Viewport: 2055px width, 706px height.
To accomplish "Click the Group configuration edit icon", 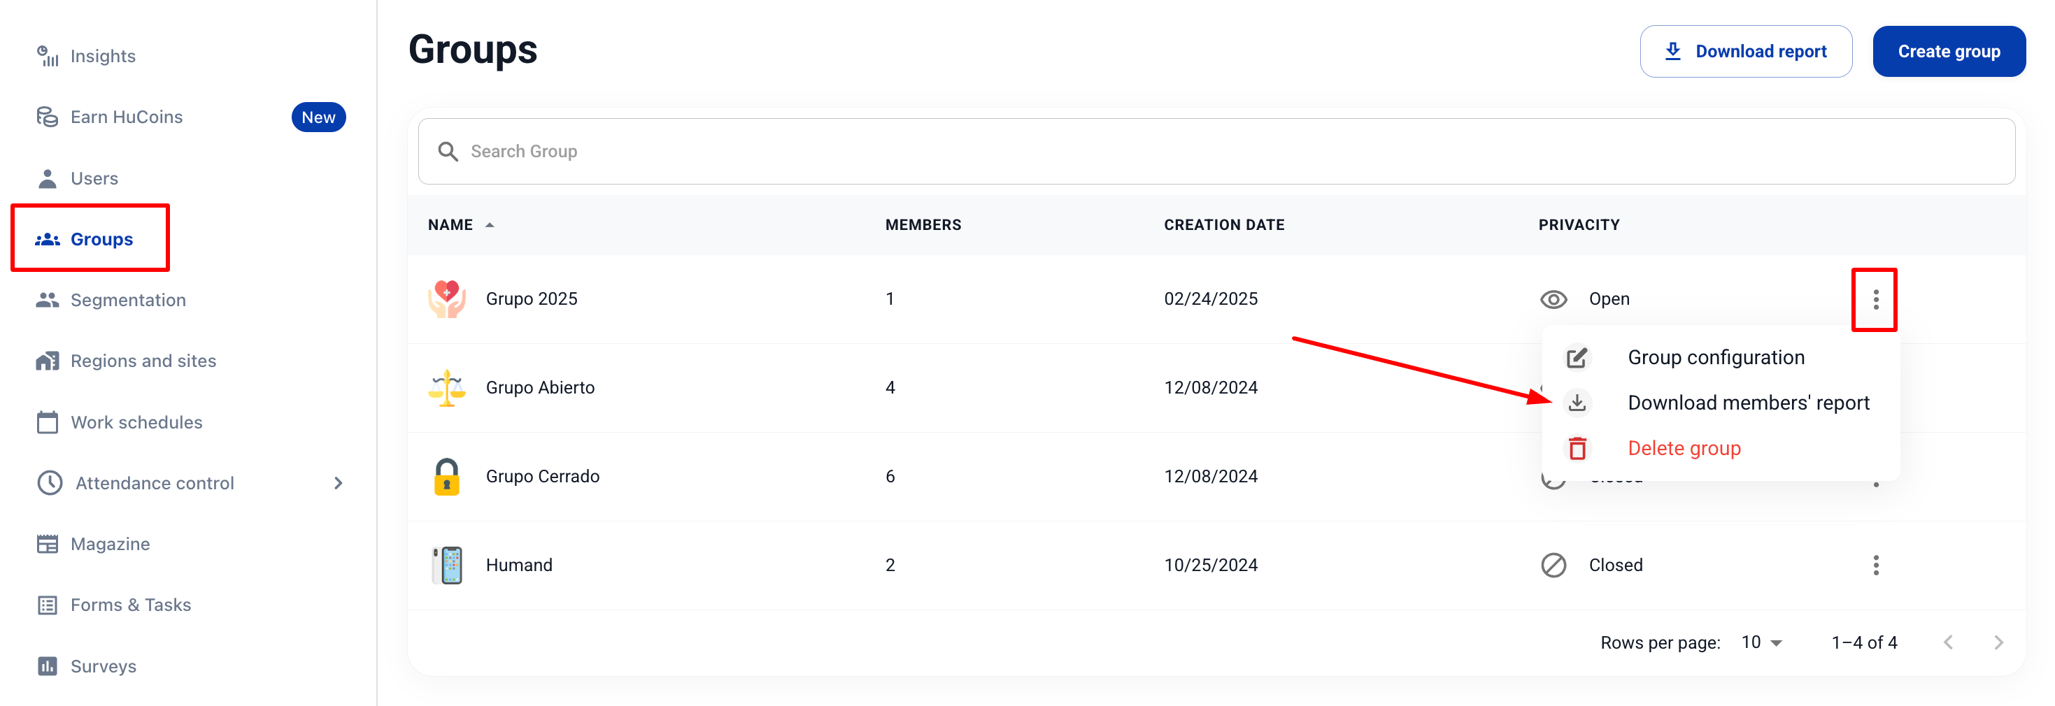I will tap(1577, 358).
